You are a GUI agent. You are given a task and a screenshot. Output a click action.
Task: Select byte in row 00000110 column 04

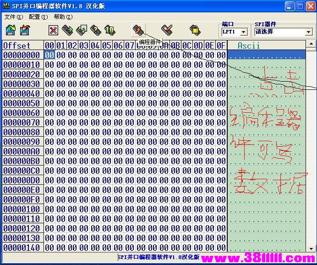click(x=95, y=219)
